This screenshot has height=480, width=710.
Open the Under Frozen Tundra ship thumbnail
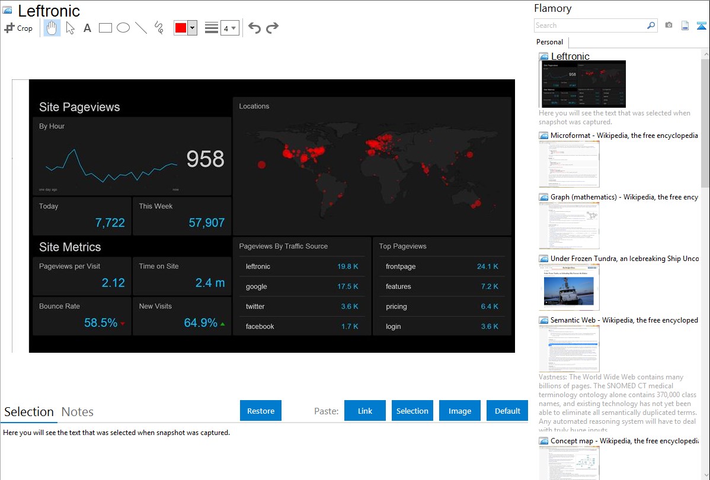click(x=569, y=287)
